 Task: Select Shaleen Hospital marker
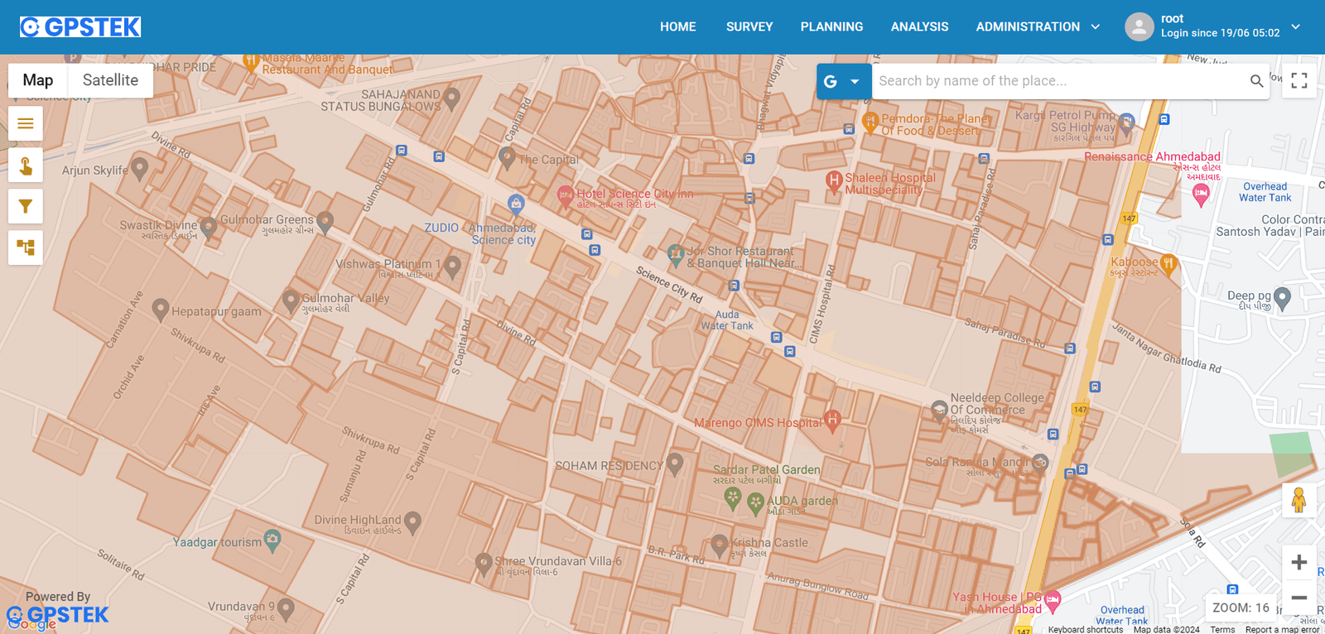click(x=834, y=181)
